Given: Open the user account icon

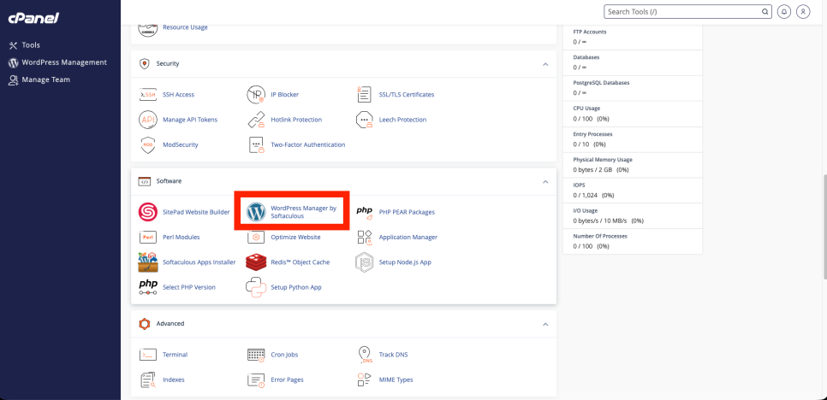Looking at the screenshot, I should (803, 12).
